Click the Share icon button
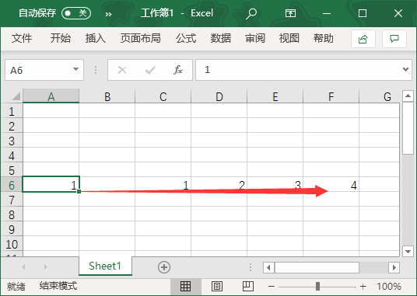Image resolution: width=417 pixels, height=296 pixels. click(x=363, y=39)
